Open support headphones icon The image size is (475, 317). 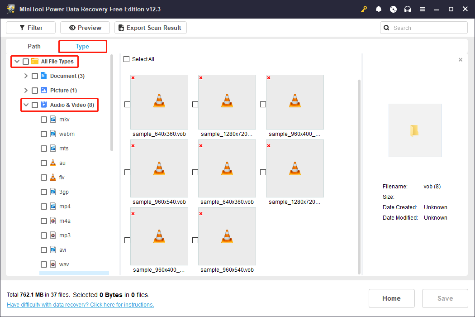click(x=408, y=9)
